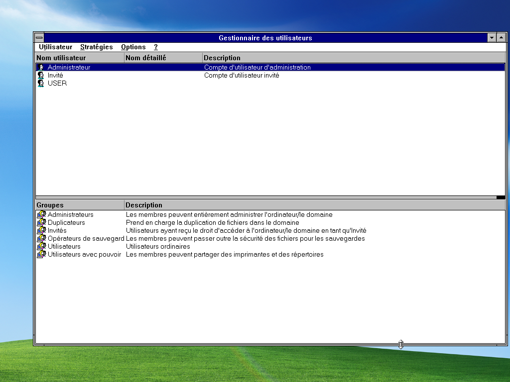Click the USER account icon
510x382 pixels.
[41, 83]
